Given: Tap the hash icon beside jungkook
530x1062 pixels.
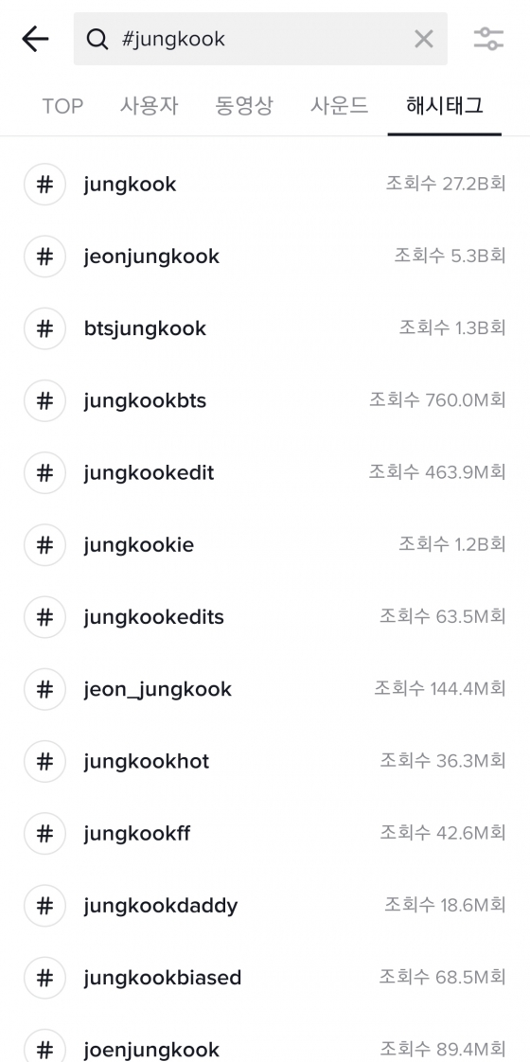Looking at the screenshot, I should (44, 185).
